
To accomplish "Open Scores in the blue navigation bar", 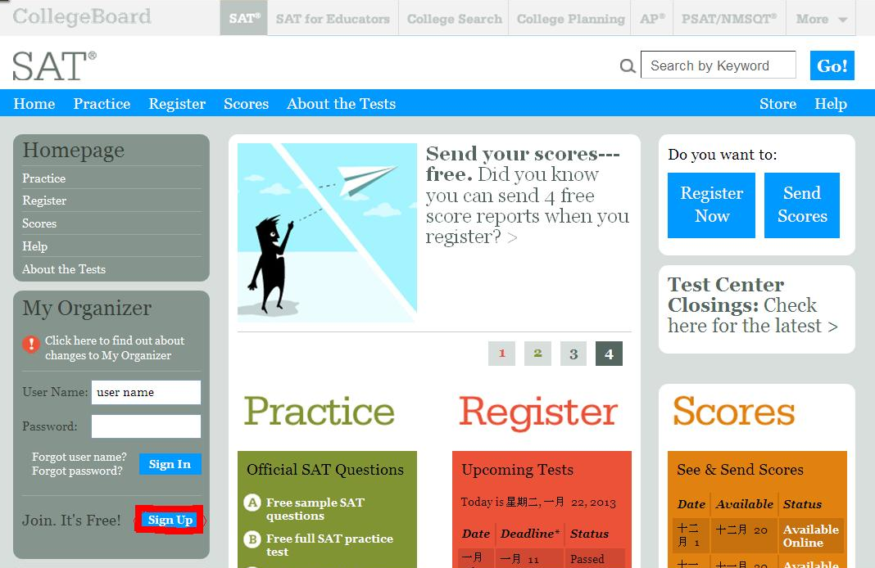I will click(246, 104).
